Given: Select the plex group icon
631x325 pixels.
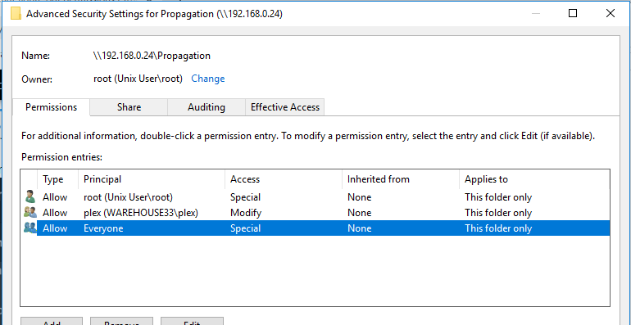Looking at the screenshot, I should pos(30,212).
